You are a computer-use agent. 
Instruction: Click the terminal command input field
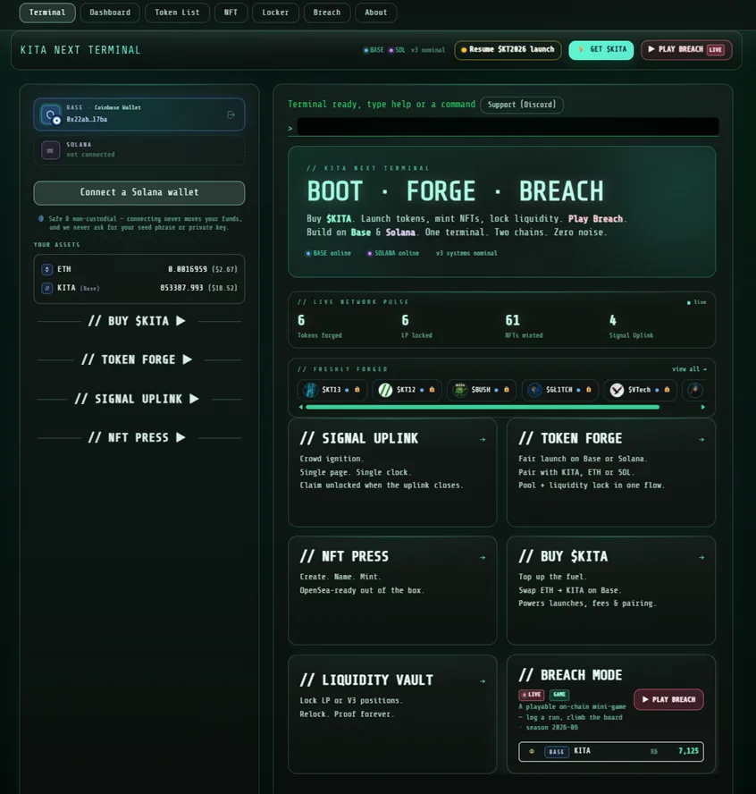(508, 127)
